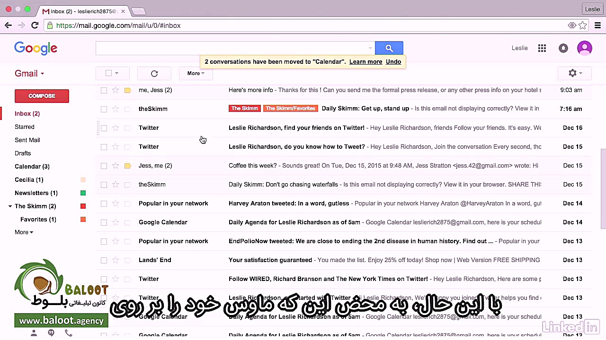
Task: Click Undo to restore moved conversations
Action: pyautogui.click(x=393, y=61)
